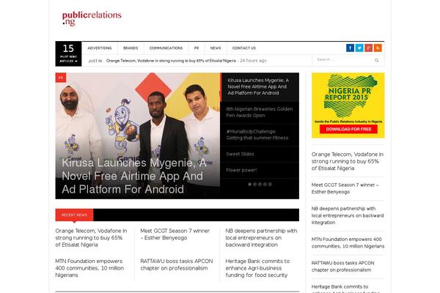
Task: Open the Contact Us menu item
Action: (244, 48)
